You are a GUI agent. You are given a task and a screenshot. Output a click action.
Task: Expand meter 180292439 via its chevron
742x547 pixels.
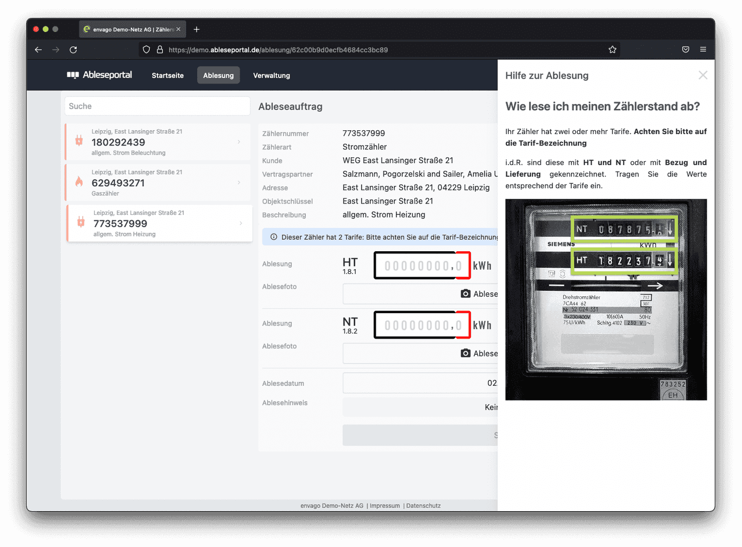[x=239, y=142]
